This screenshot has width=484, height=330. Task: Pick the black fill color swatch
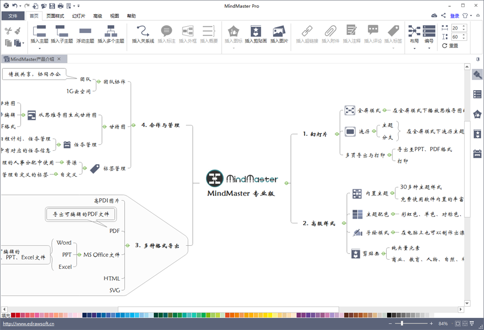[389, 315]
